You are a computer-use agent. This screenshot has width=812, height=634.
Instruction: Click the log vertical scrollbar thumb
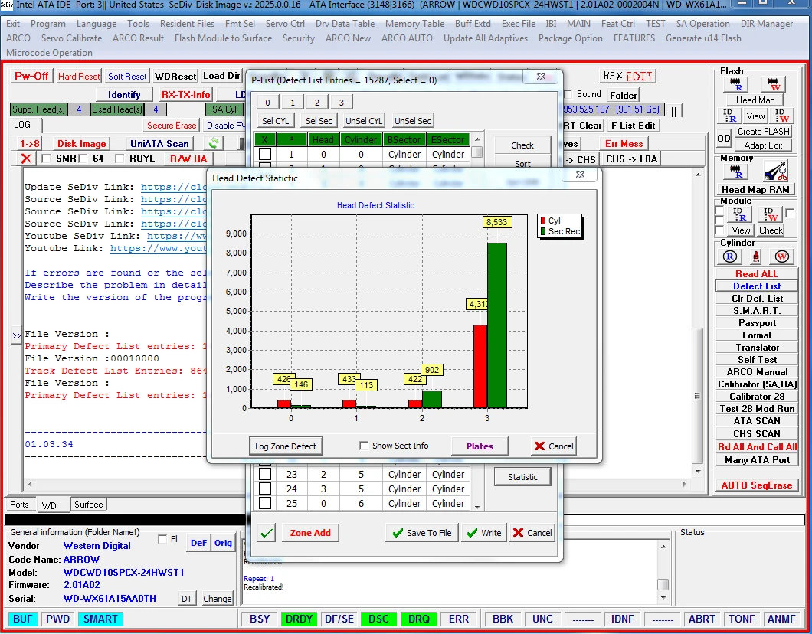click(x=698, y=396)
